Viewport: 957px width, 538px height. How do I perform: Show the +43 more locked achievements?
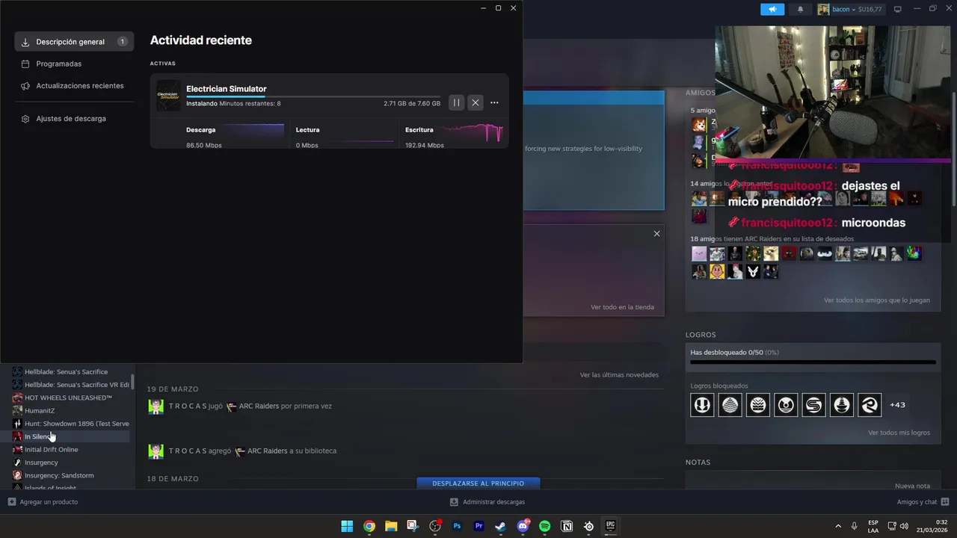[897, 405]
